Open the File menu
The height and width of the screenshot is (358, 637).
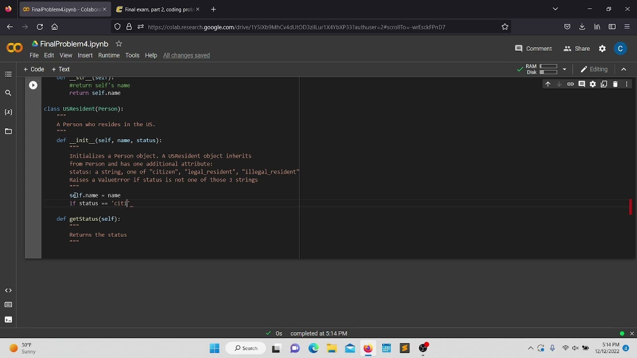pyautogui.click(x=34, y=55)
